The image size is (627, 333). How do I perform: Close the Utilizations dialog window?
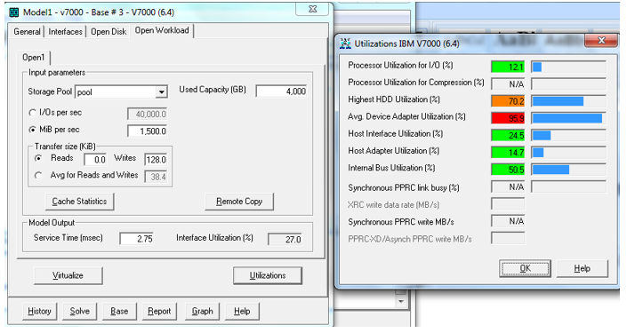601,40
